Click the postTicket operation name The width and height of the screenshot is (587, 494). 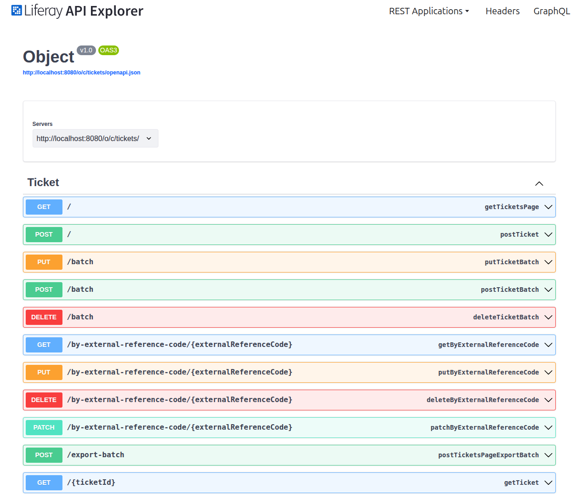point(519,234)
